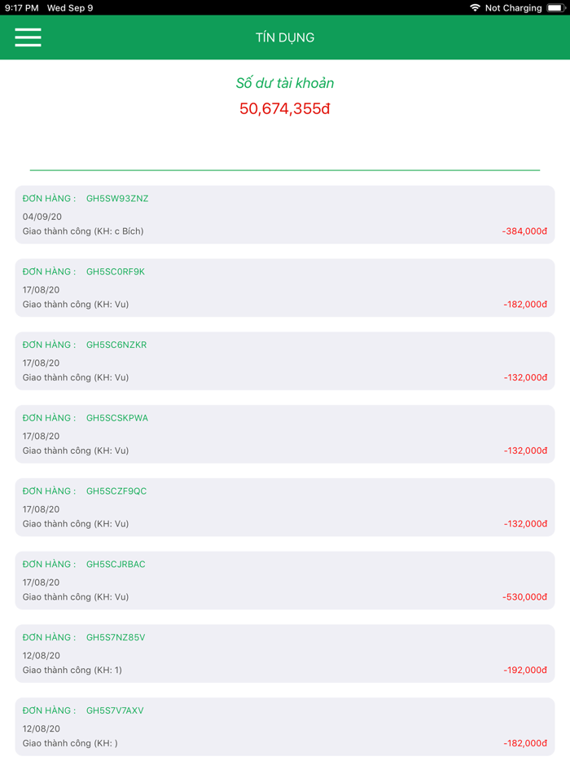Select order GH5SCJRBAC row
570x761 pixels.
[x=285, y=580]
